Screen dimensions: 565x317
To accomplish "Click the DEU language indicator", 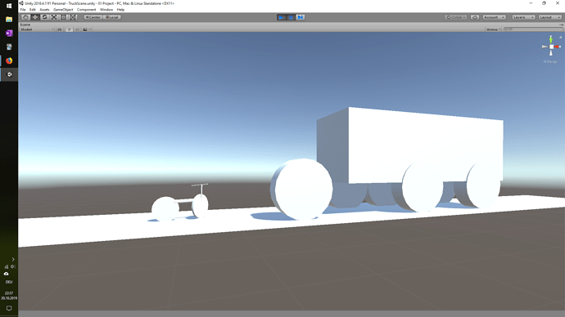I will coord(9,282).
